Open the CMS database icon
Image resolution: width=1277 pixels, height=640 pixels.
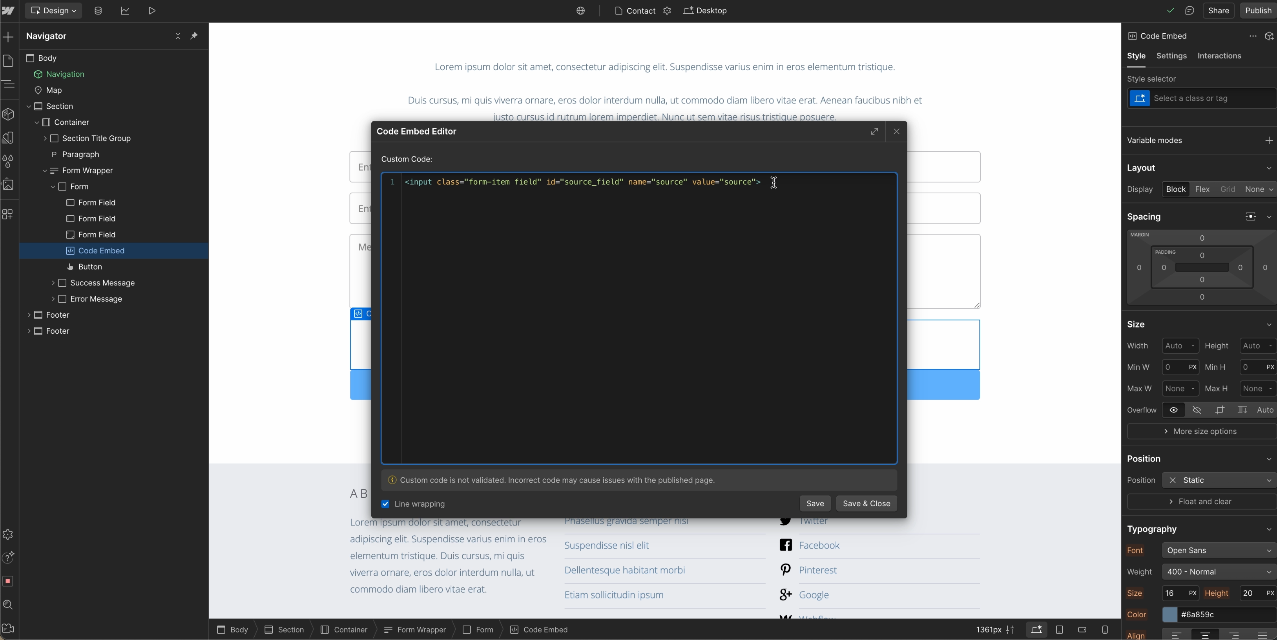click(x=98, y=11)
